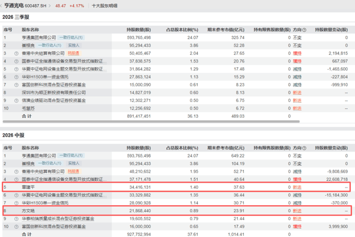The width and height of the screenshot is (355, 237).
Task: Click info icon before 信澳业绩驱动混合型证券投资基金
Action: tap(17, 101)
